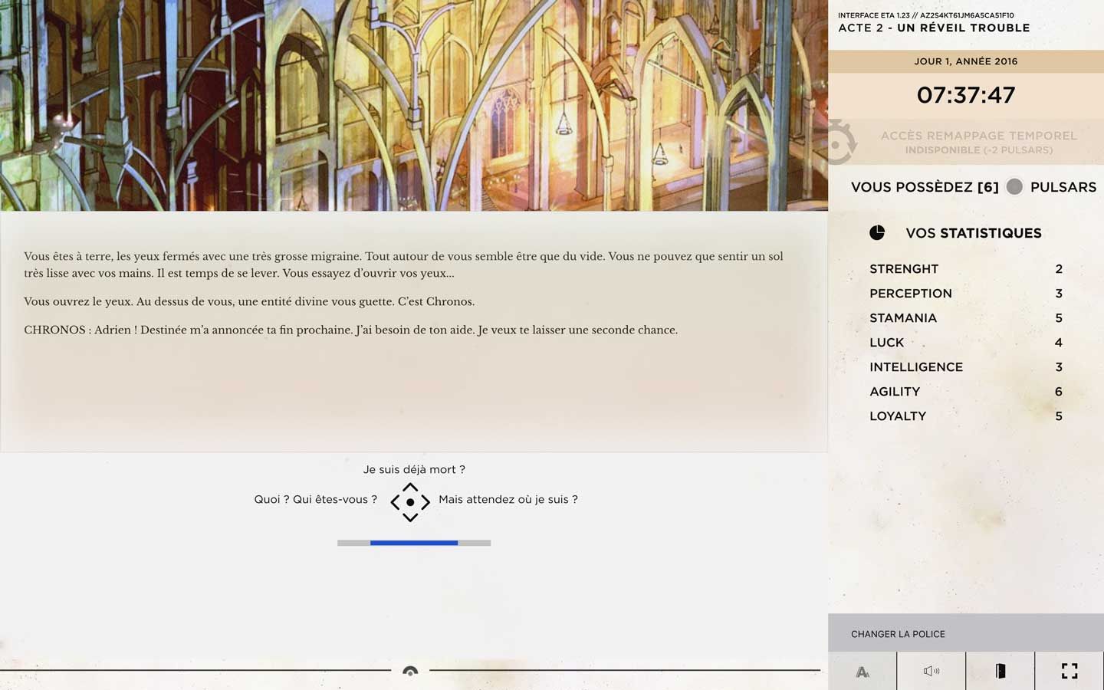
Task: Click the statistics pie chart icon
Action: tap(877, 233)
